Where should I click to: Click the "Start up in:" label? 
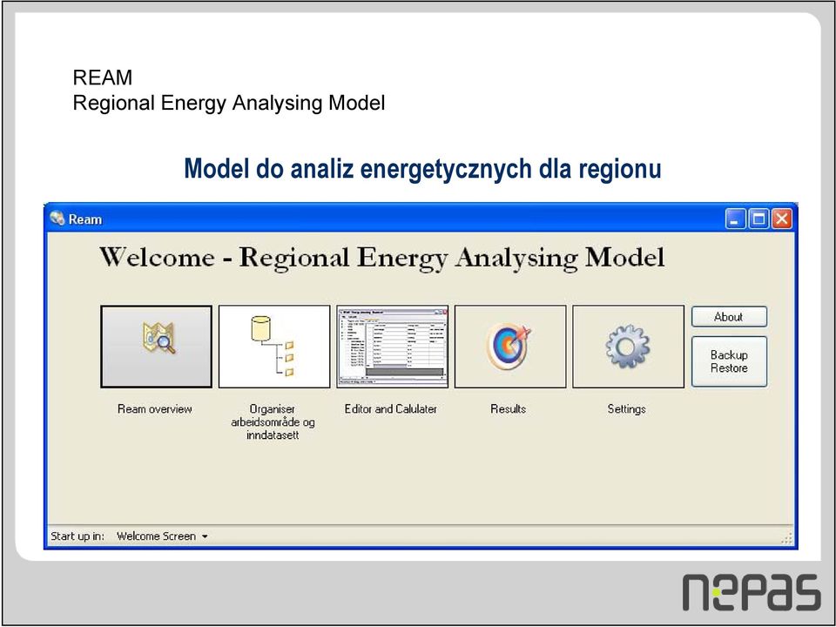click(x=78, y=536)
